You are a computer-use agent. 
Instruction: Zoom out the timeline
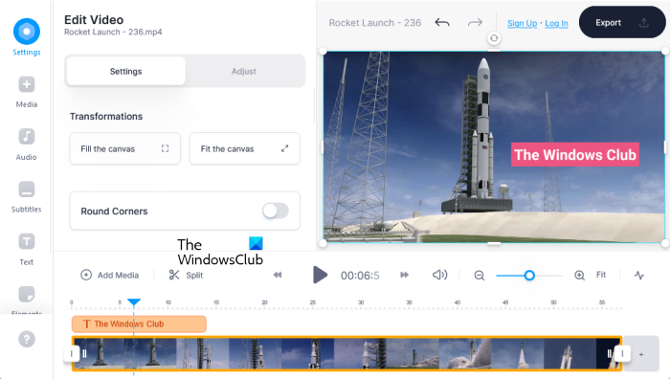tap(480, 276)
